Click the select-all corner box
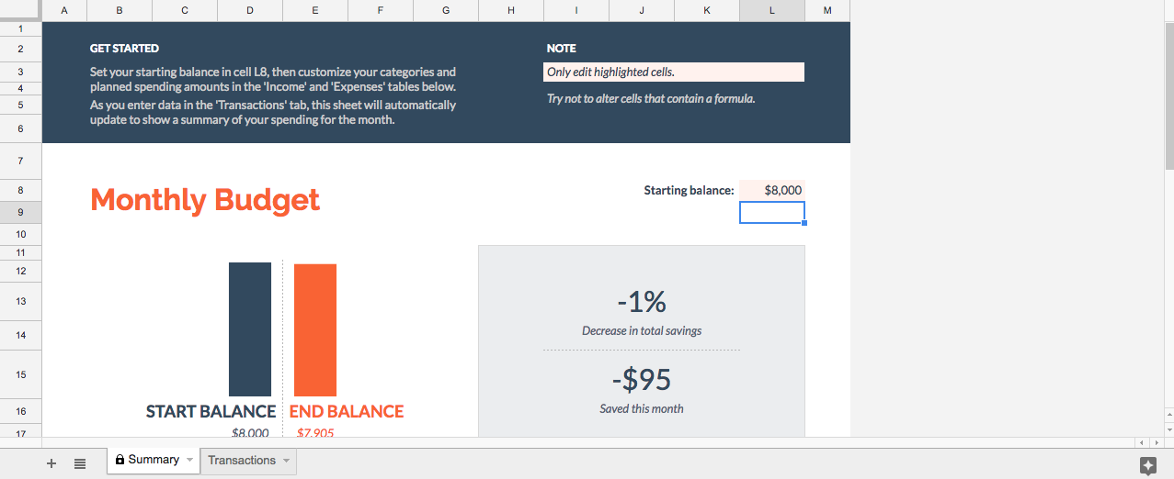The height and width of the screenshot is (479, 1174). 20,10
